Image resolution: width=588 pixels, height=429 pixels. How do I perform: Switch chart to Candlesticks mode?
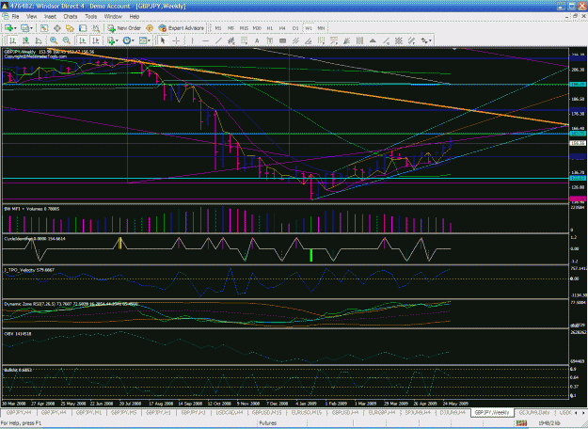[25, 40]
